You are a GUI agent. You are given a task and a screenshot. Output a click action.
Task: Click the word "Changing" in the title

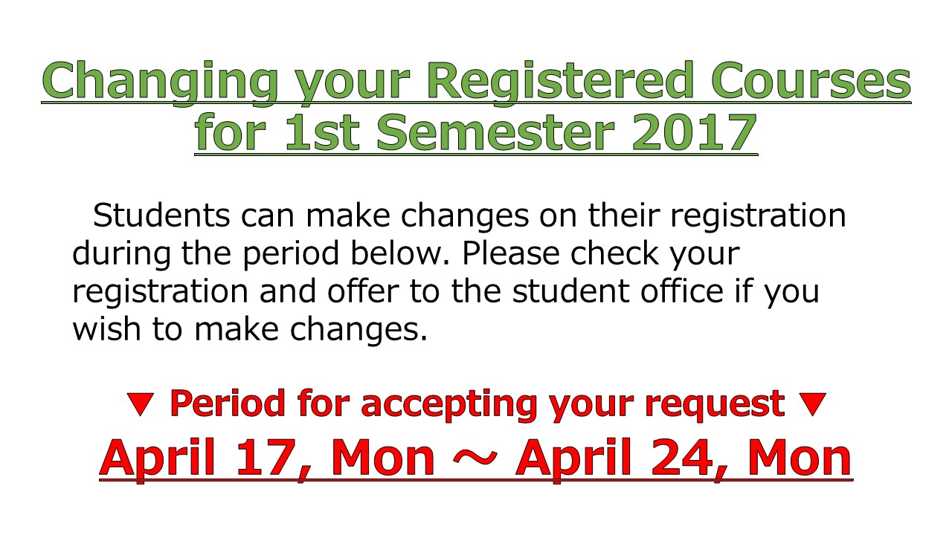pyautogui.click(x=158, y=82)
